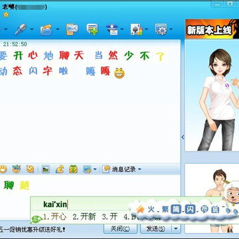The image size is (239, 239).
Task: Open the apps gear monitor icon
Action: [x=161, y=29]
